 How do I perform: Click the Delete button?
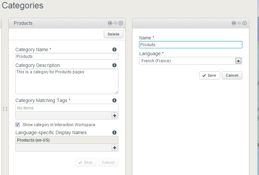click(x=113, y=34)
